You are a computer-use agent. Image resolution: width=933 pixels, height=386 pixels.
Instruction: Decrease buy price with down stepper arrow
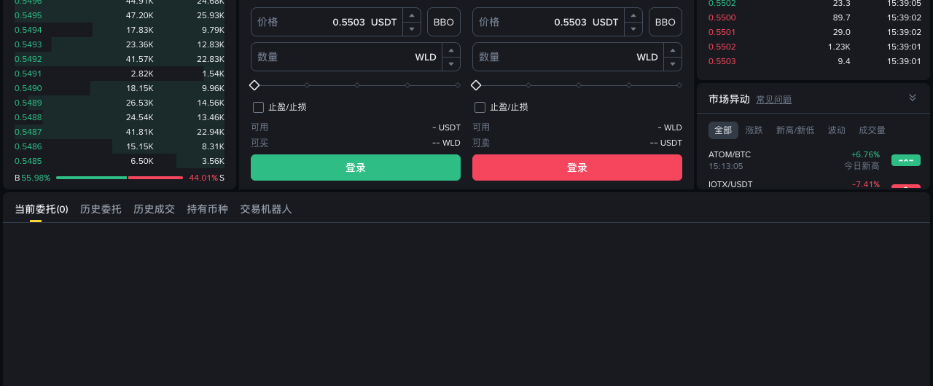coord(412,29)
